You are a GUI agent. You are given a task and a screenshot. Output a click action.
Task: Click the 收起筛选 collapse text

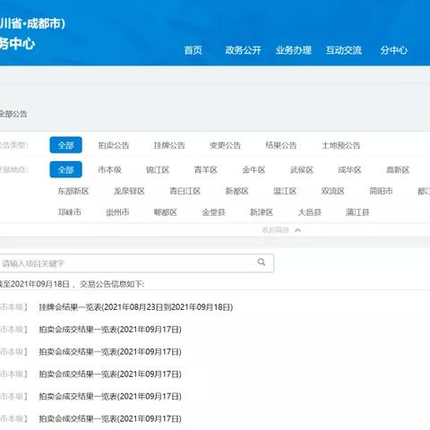(275, 230)
